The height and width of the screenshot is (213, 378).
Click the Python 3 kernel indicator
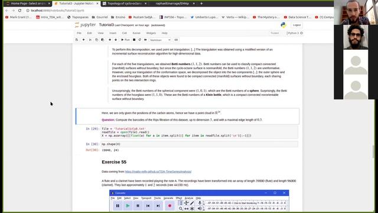point(295,33)
